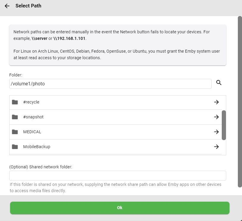Click inside the Folder path field
Image resolution: width=242 pixels, height=221 pixels.
tap(110, 84)
